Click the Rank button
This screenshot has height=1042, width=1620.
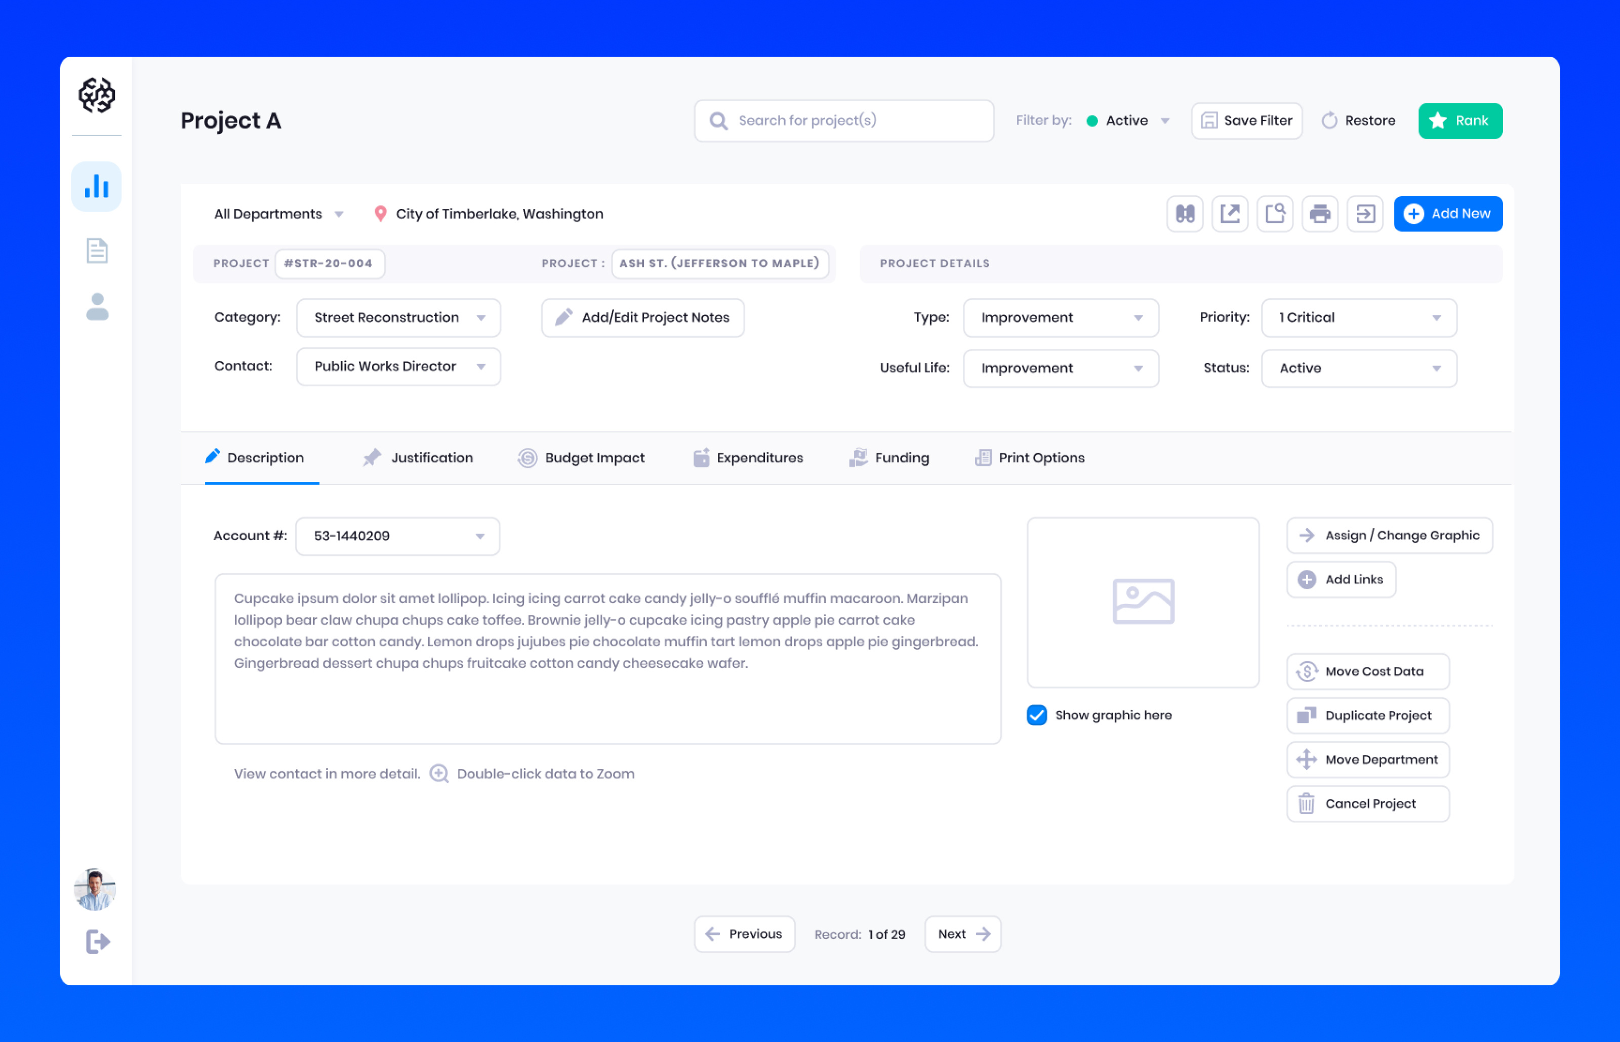pos(1461,121)
